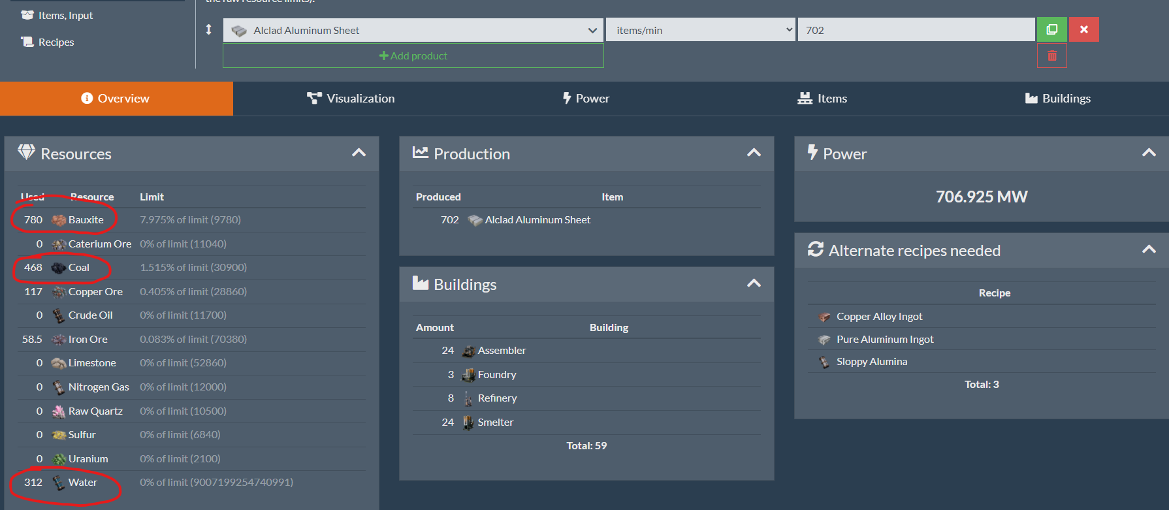
Task: Click the Sloppy Alumina recipe icon
Action: coord(824,362)
